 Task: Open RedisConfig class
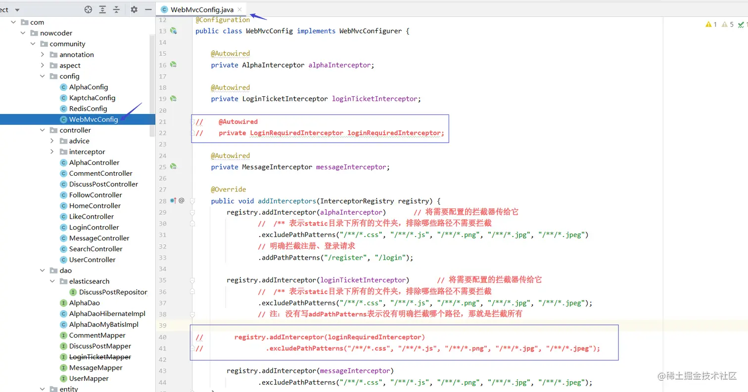coord(88,109)
